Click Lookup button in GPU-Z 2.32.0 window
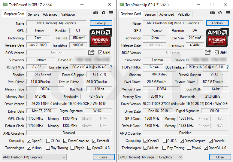This screenshot has height=162, width=233. [217, 23]
